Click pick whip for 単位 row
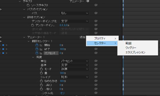 click(x=96, y=61)
